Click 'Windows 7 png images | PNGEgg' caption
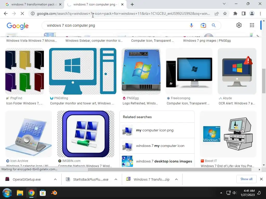The image size is (266, 199). (x=207, y=41)
